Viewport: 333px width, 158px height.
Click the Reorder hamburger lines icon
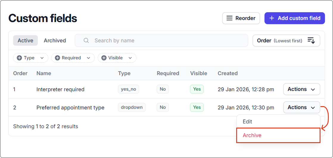[229, 18]
